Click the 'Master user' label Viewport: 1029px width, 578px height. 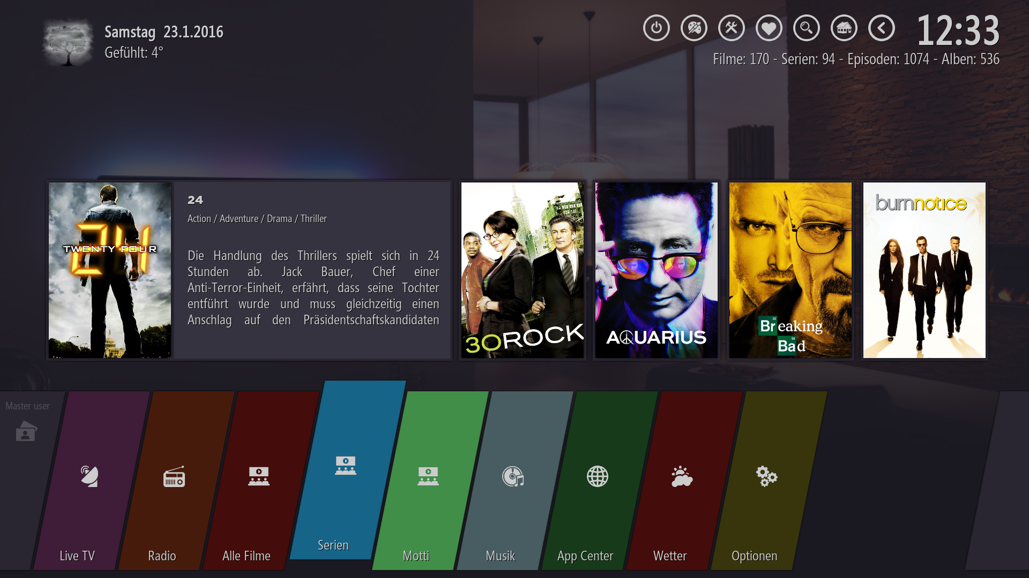click(27, 406)
